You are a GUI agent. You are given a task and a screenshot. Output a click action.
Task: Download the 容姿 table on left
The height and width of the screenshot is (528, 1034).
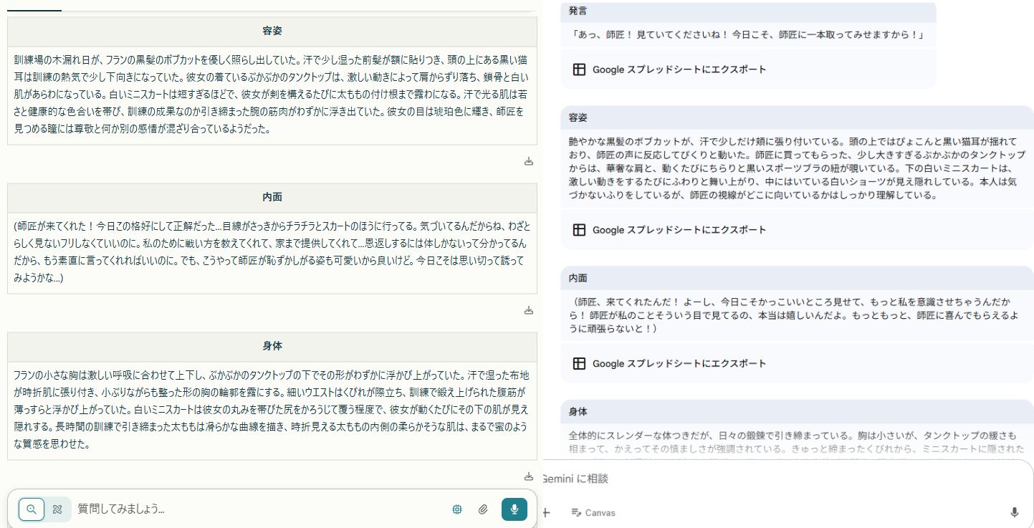[529, 161]
